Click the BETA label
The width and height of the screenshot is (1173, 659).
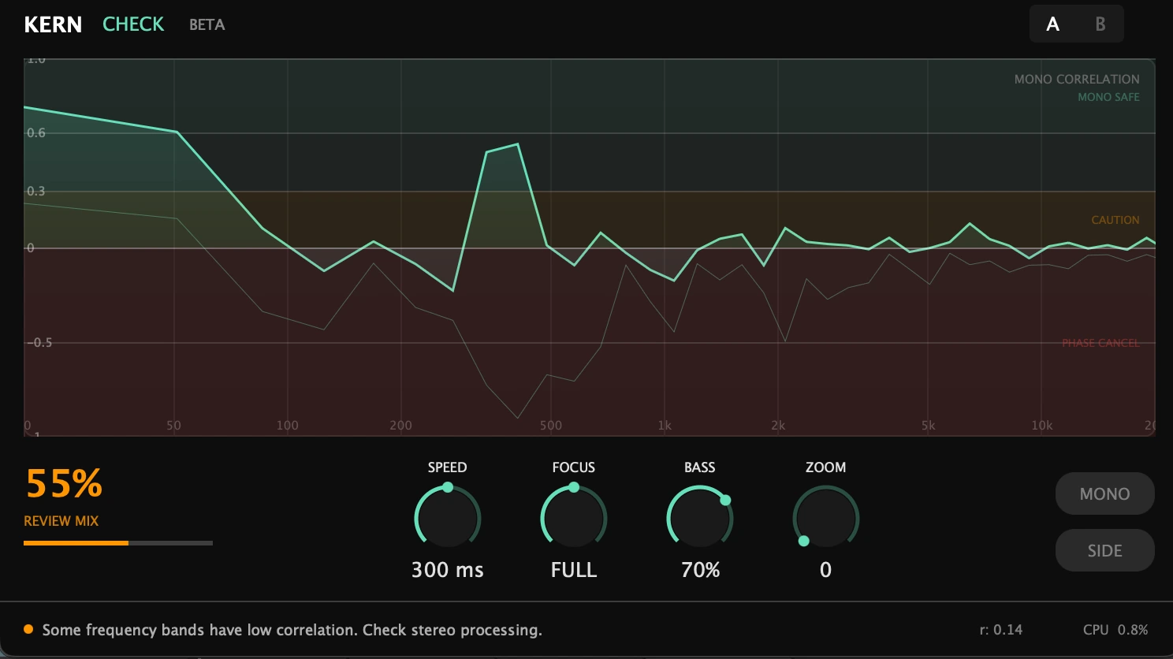tap(207, 24)
